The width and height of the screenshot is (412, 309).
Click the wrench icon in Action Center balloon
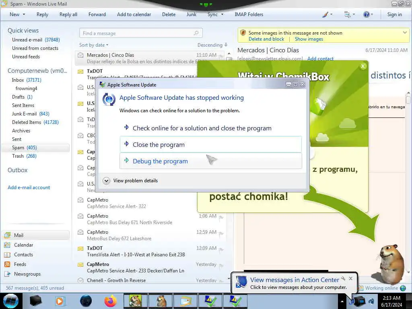tap(343, 278)
